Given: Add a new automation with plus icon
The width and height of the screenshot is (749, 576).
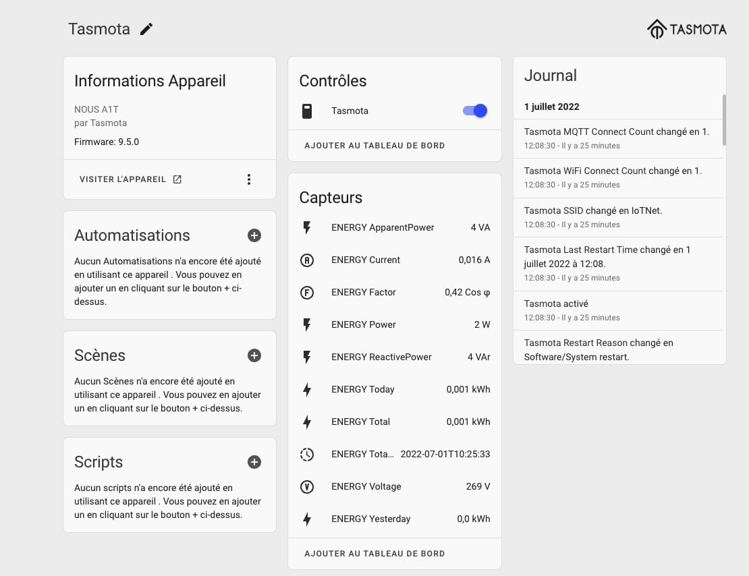Looking at the screenshot, I should [x=254, y=235].
